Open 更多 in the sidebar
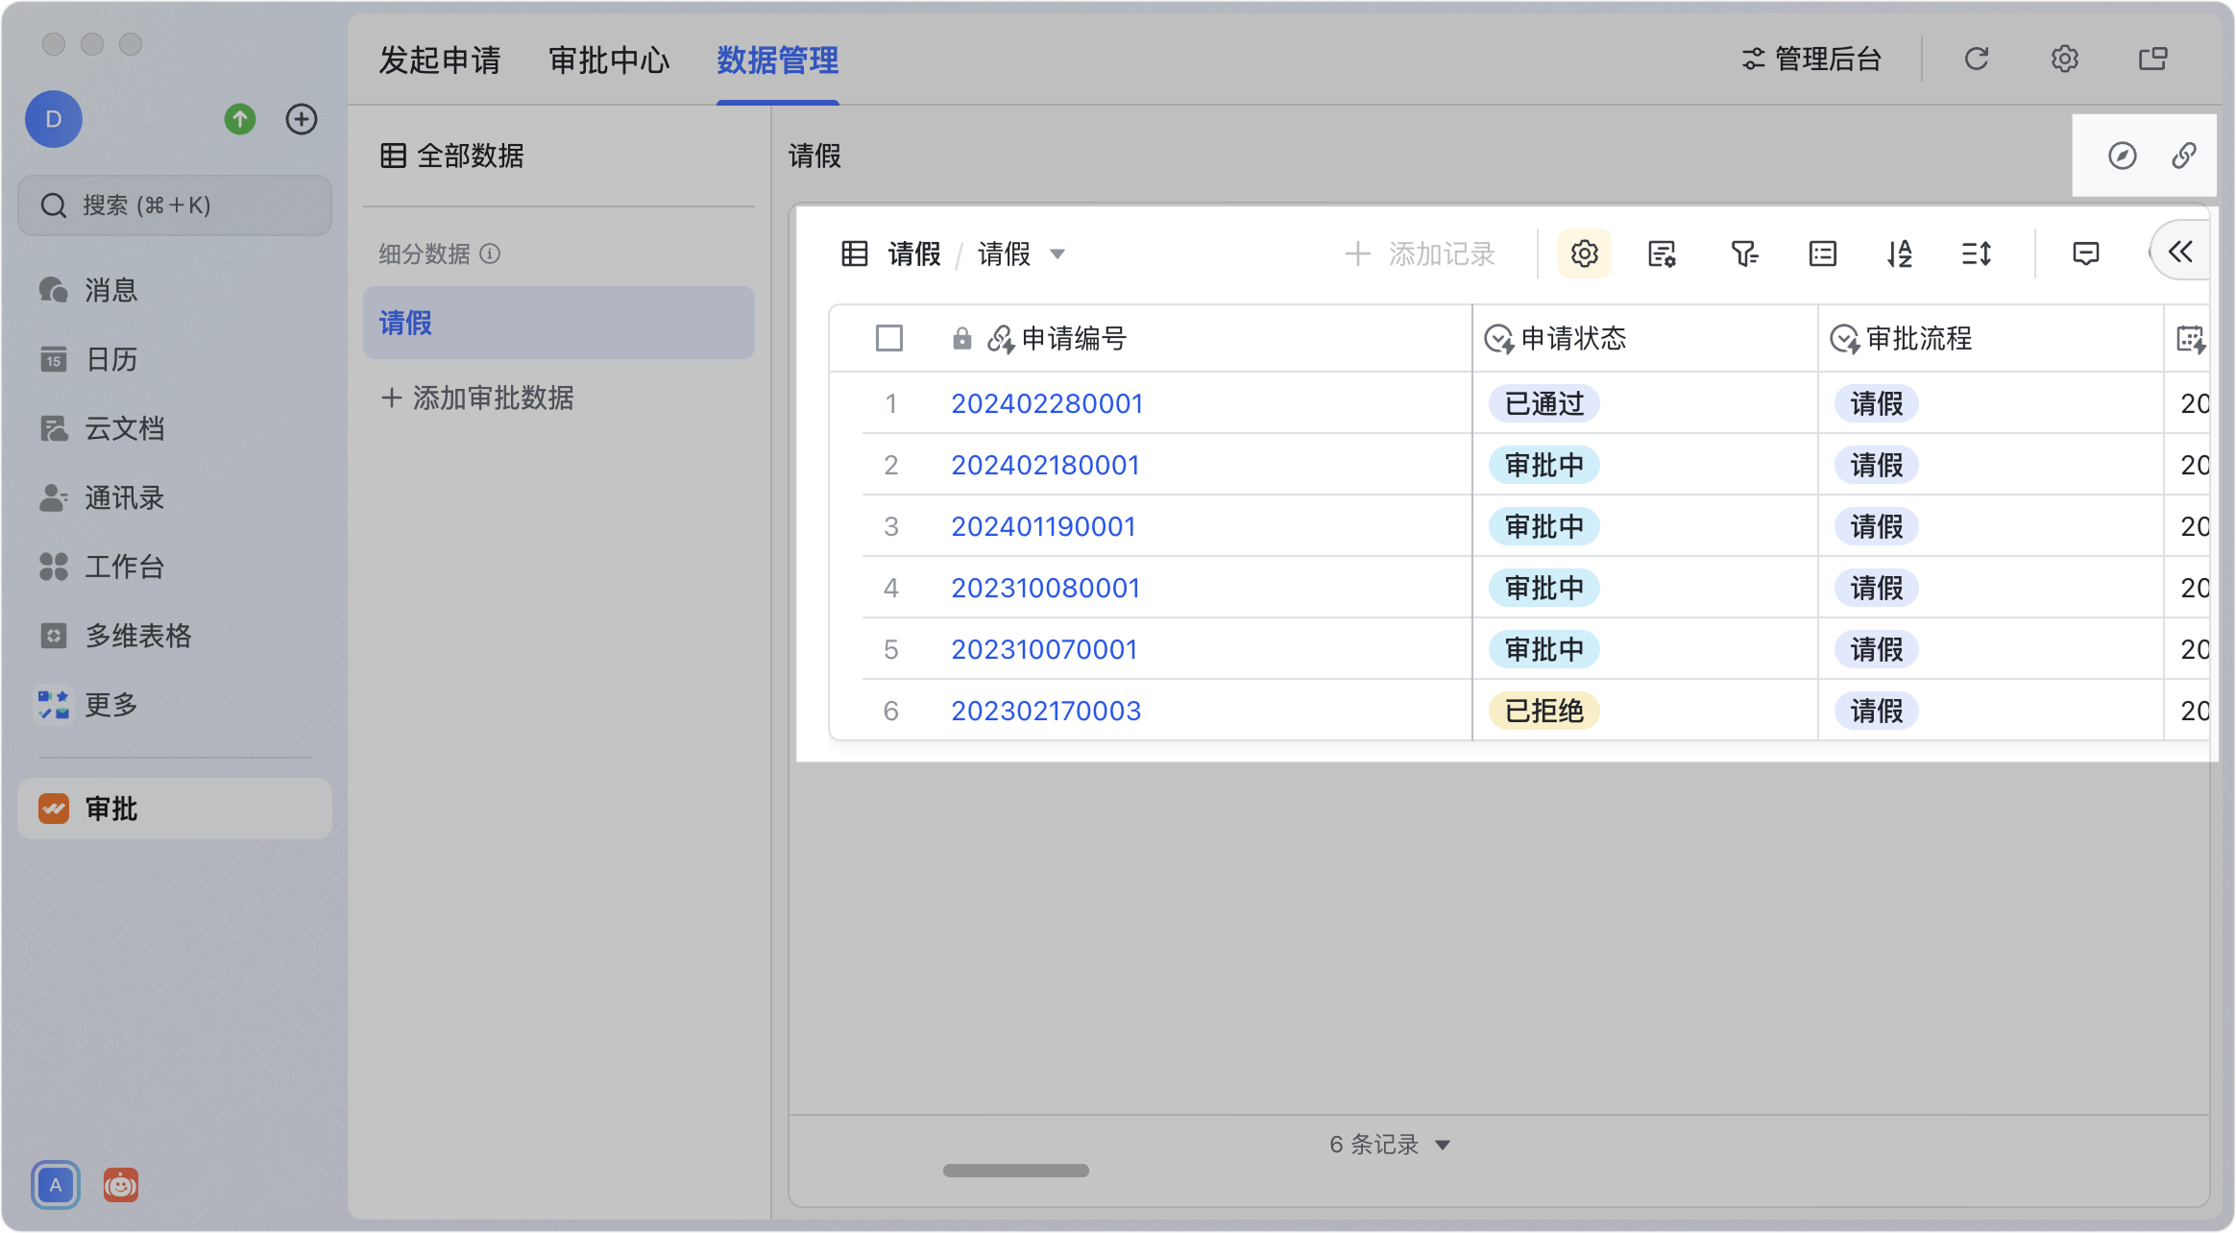Image resolution: width=2236 pixels, height=1233 pixels. click(175, 705)
